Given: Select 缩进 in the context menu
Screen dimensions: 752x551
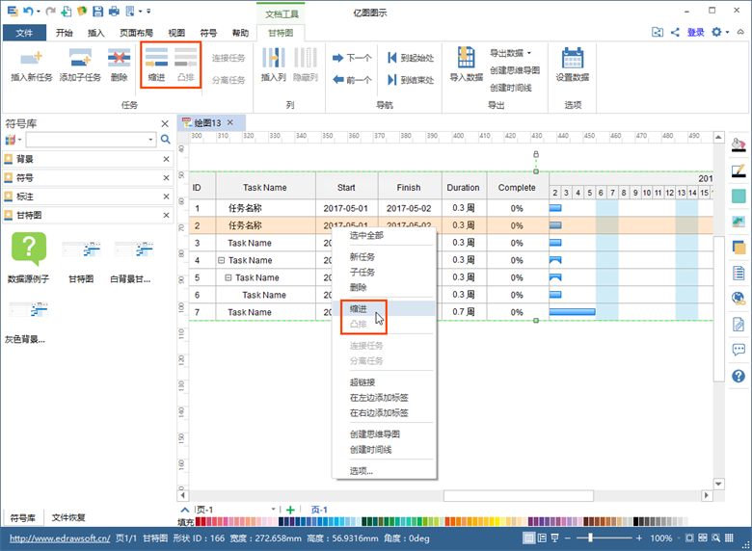Looking at the screenshot, I should tap(359, 309).
